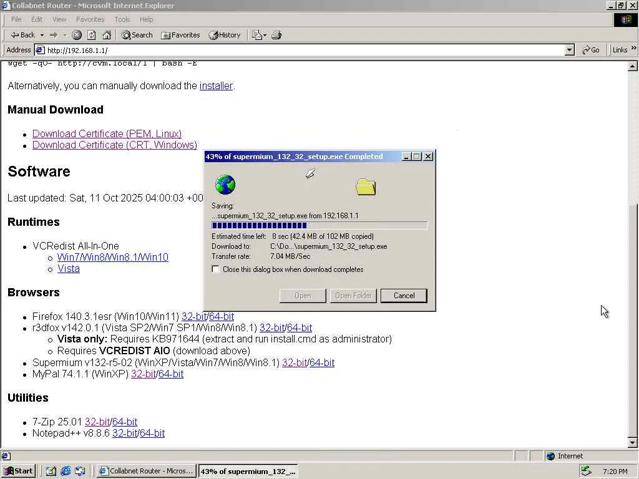The height and width of the screenshot is (479, 639).
Task: Open the Forward button history dropdown
Action: (65, 35)
